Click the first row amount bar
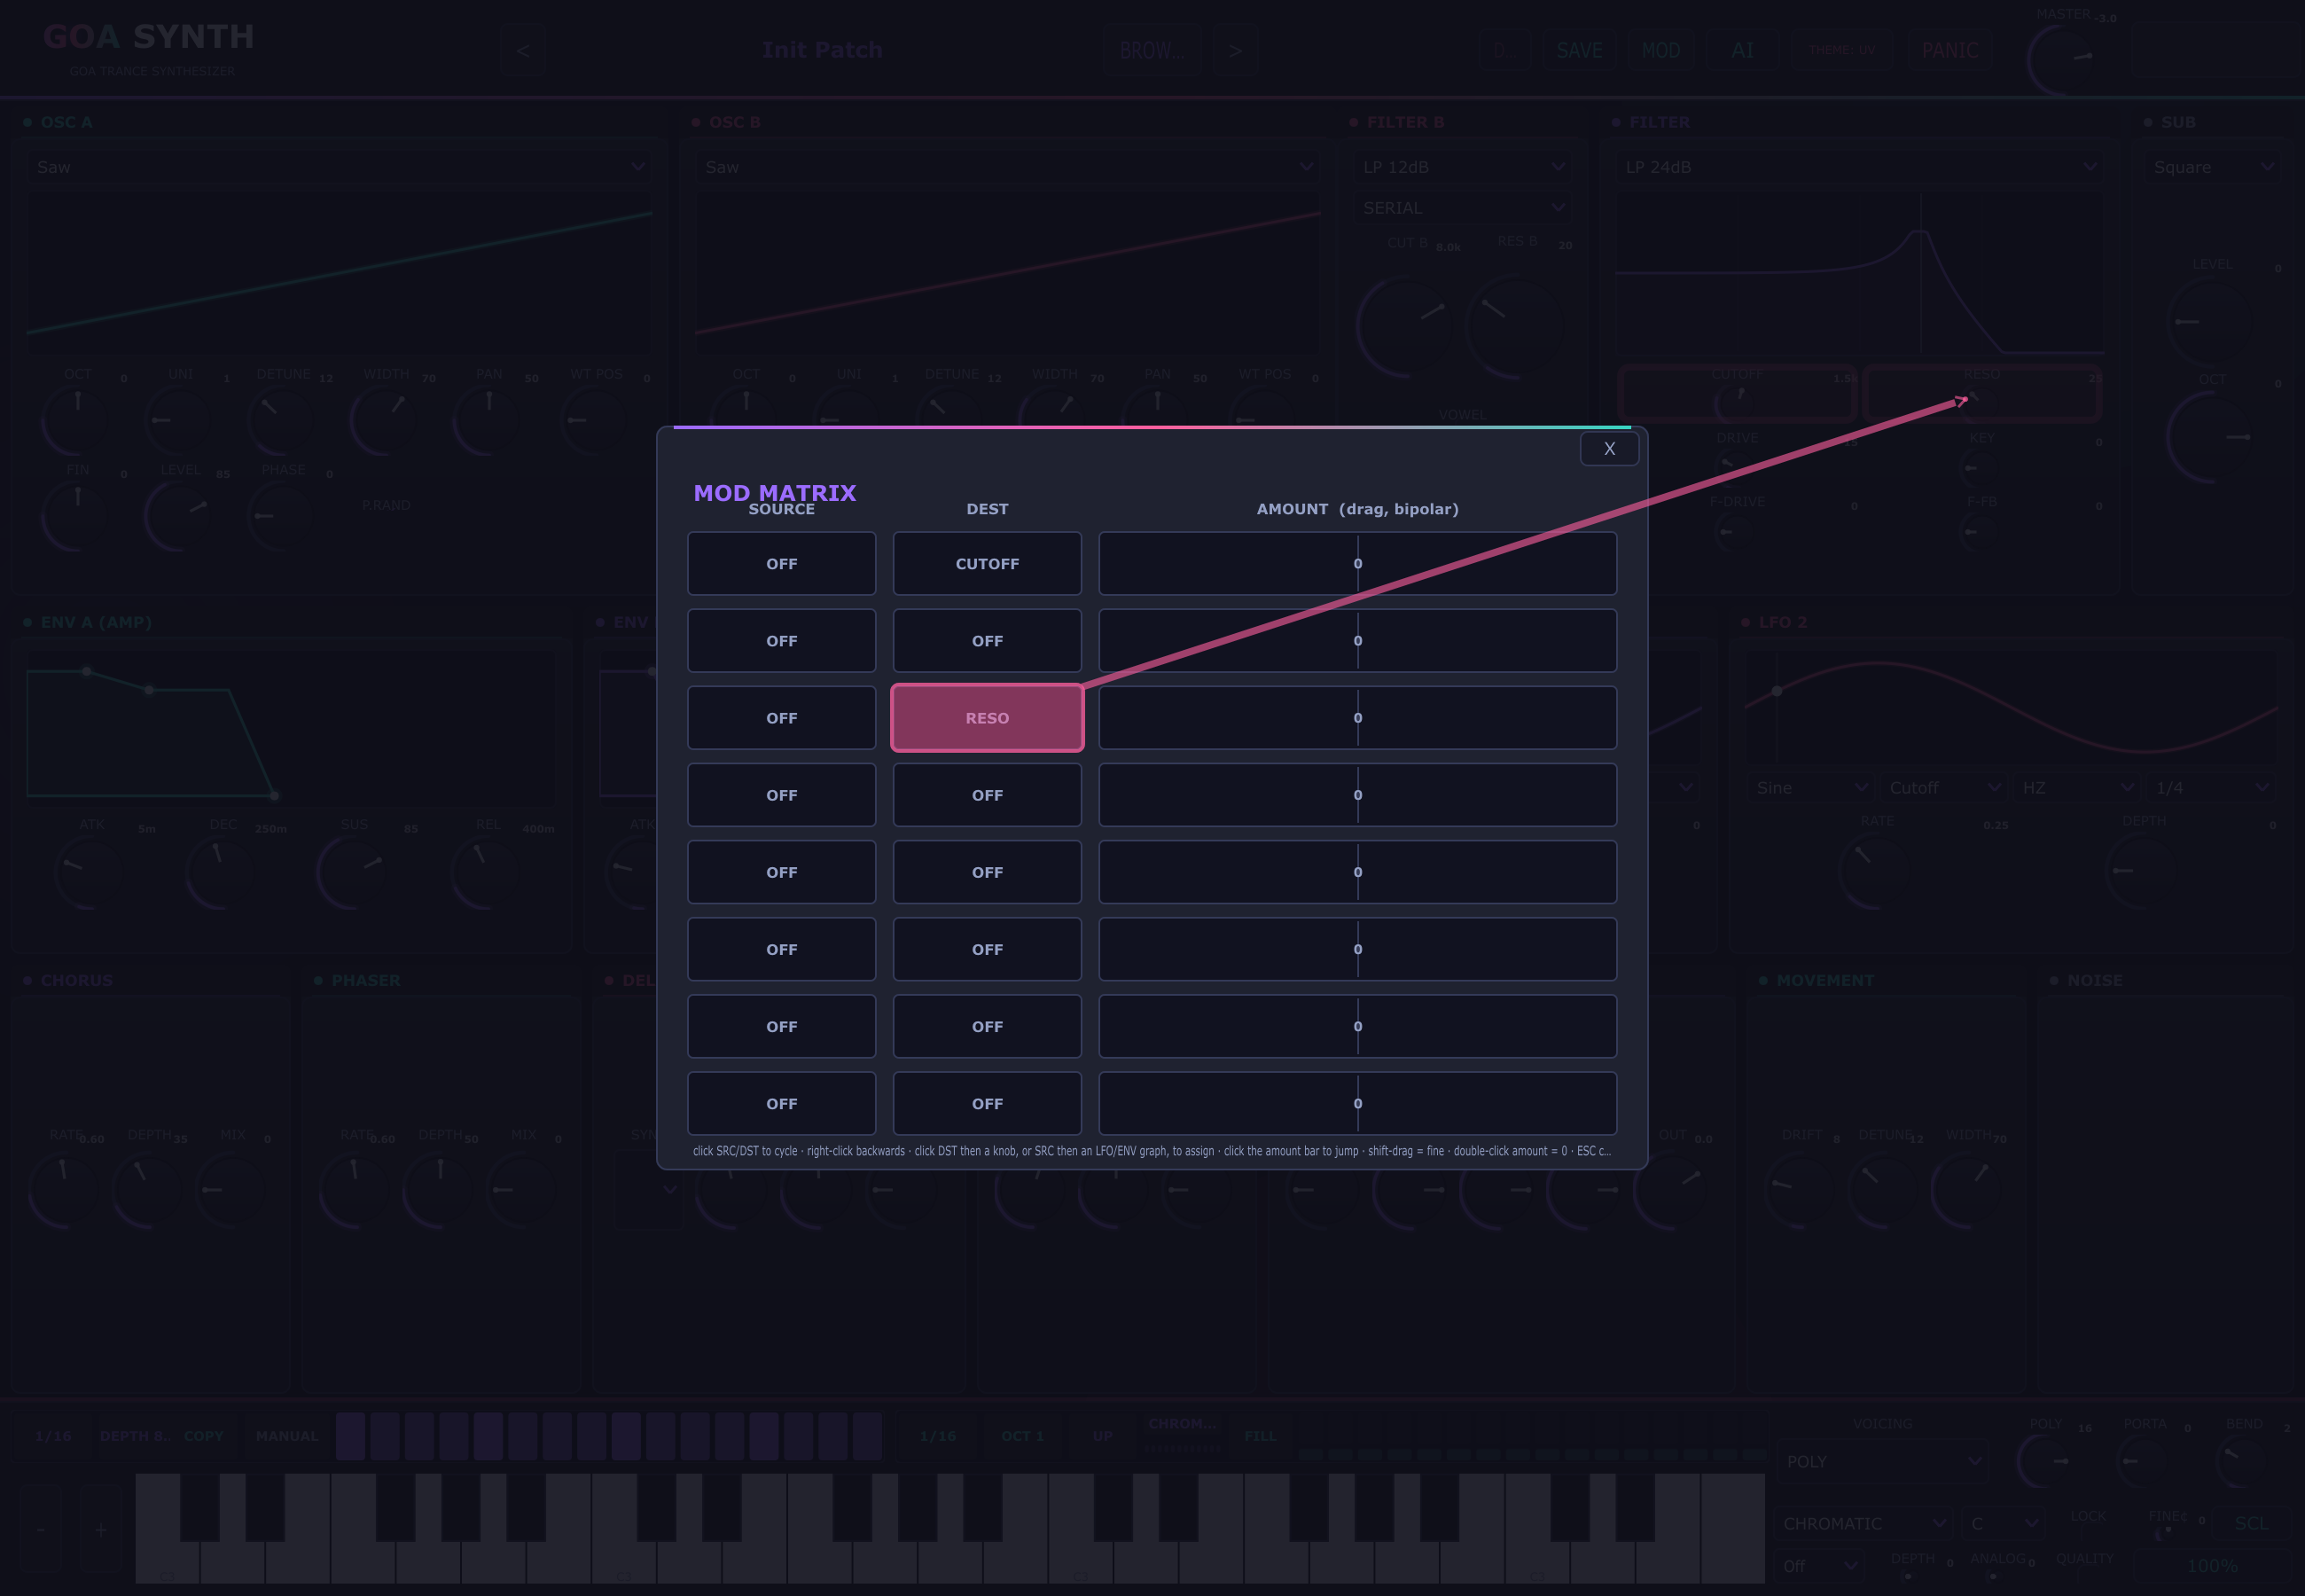Image resolution: width=2305 pixels, height=1596 pixels. point(1357,564)
